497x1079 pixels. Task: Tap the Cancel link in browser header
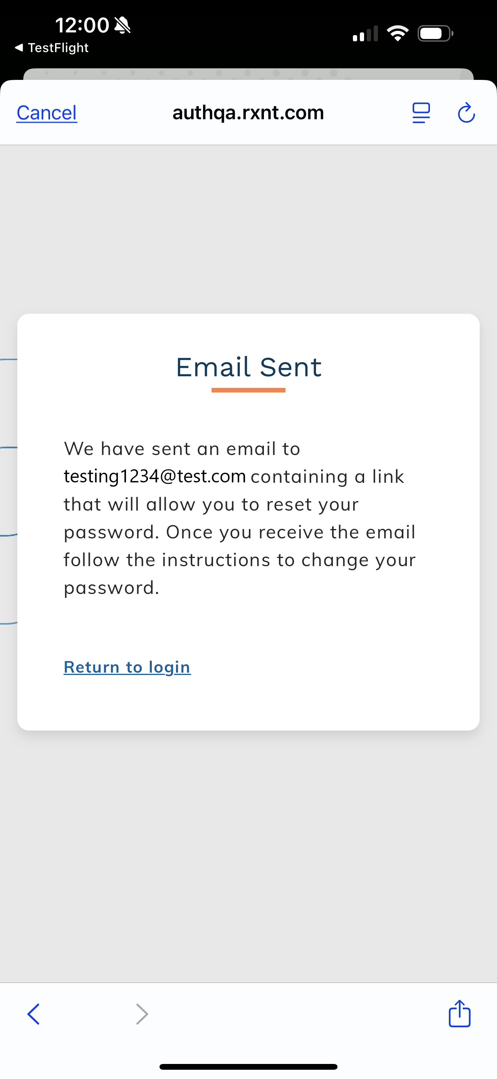coord(47,113)
